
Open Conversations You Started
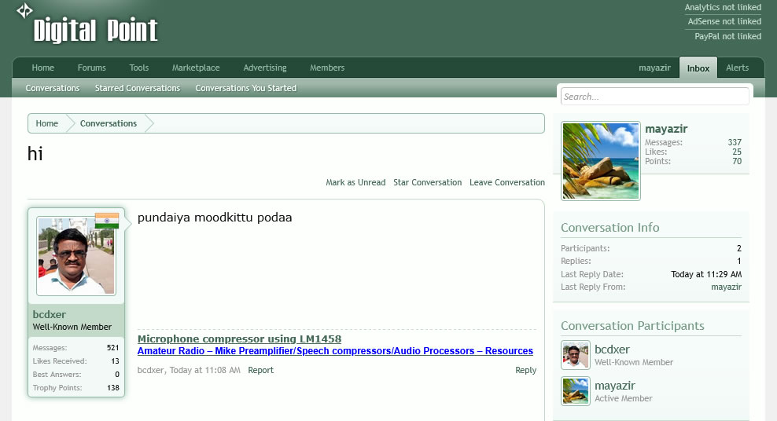[246, 88]
